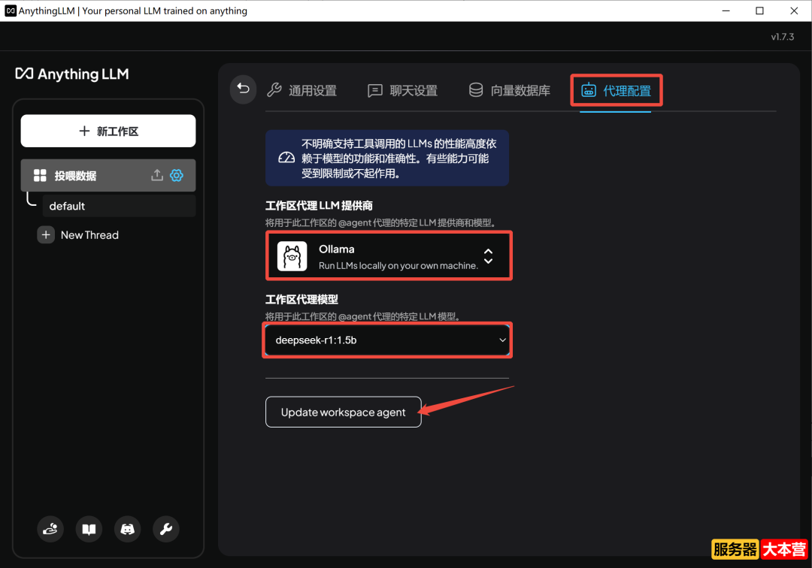Click the plus icon beside New Thread
The width and height of the screenshot is (812, 568).
pyautogui.click(x=46, y=235)
